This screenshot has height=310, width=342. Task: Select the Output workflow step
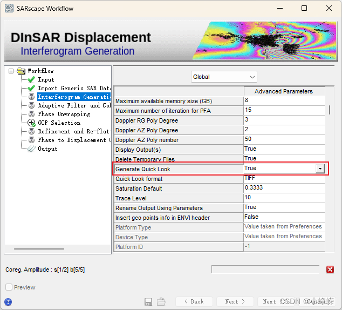click(47, 149)
